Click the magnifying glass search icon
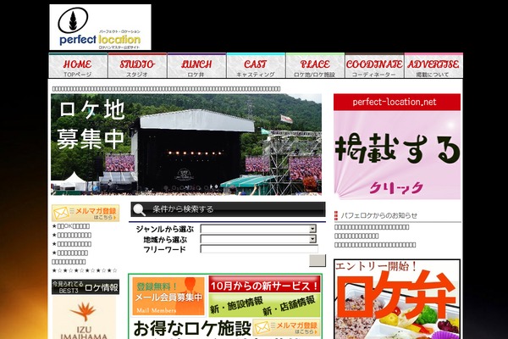This screenshot has width=508, height=339. click(140, 209)
